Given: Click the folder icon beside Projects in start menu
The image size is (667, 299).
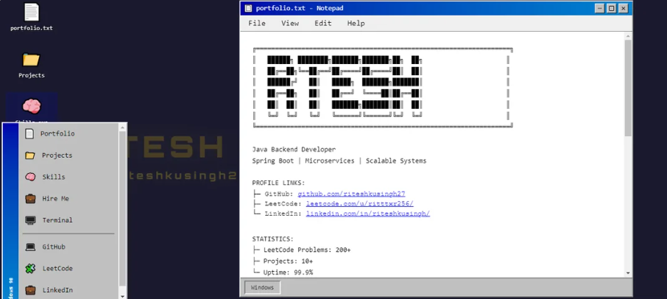Looking at the screenshot, I should (29, 155).
